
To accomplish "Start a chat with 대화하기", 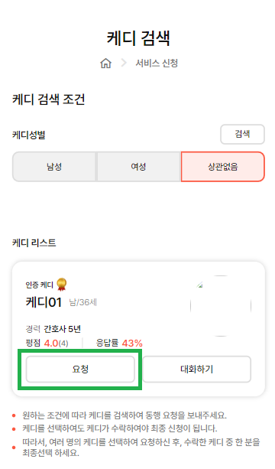I will 197,369.
